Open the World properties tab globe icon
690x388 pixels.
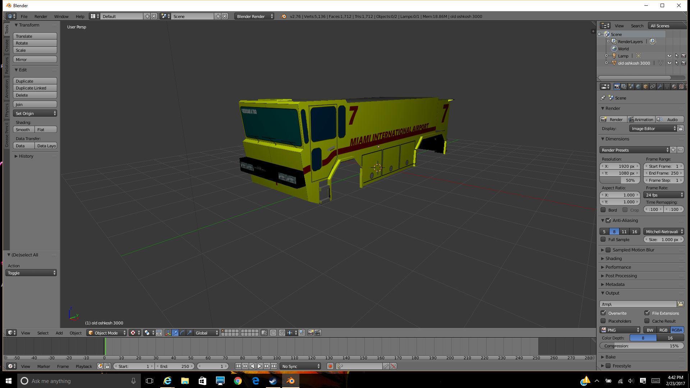[638, 87]
